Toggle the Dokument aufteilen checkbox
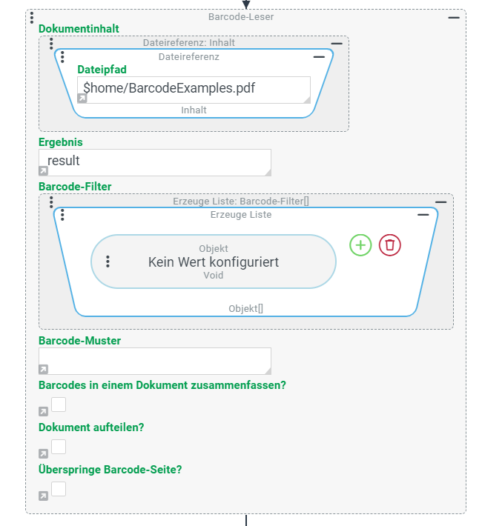This screenshot has width=482, height=526. click(x=59, y=447)
